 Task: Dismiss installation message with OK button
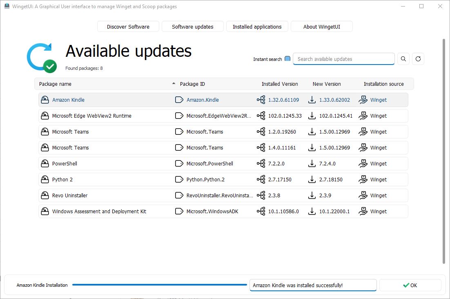[x=410, y=285]
